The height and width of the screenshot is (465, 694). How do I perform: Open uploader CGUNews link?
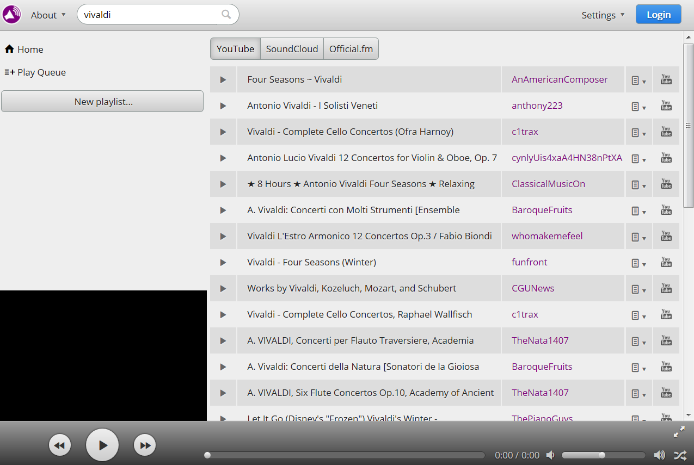pos(533,288)
